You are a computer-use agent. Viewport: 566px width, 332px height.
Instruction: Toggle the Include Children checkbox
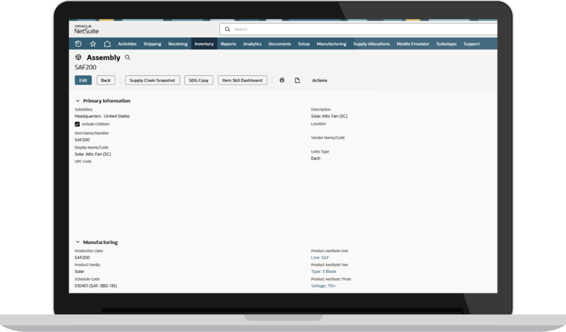coord(77,124)
